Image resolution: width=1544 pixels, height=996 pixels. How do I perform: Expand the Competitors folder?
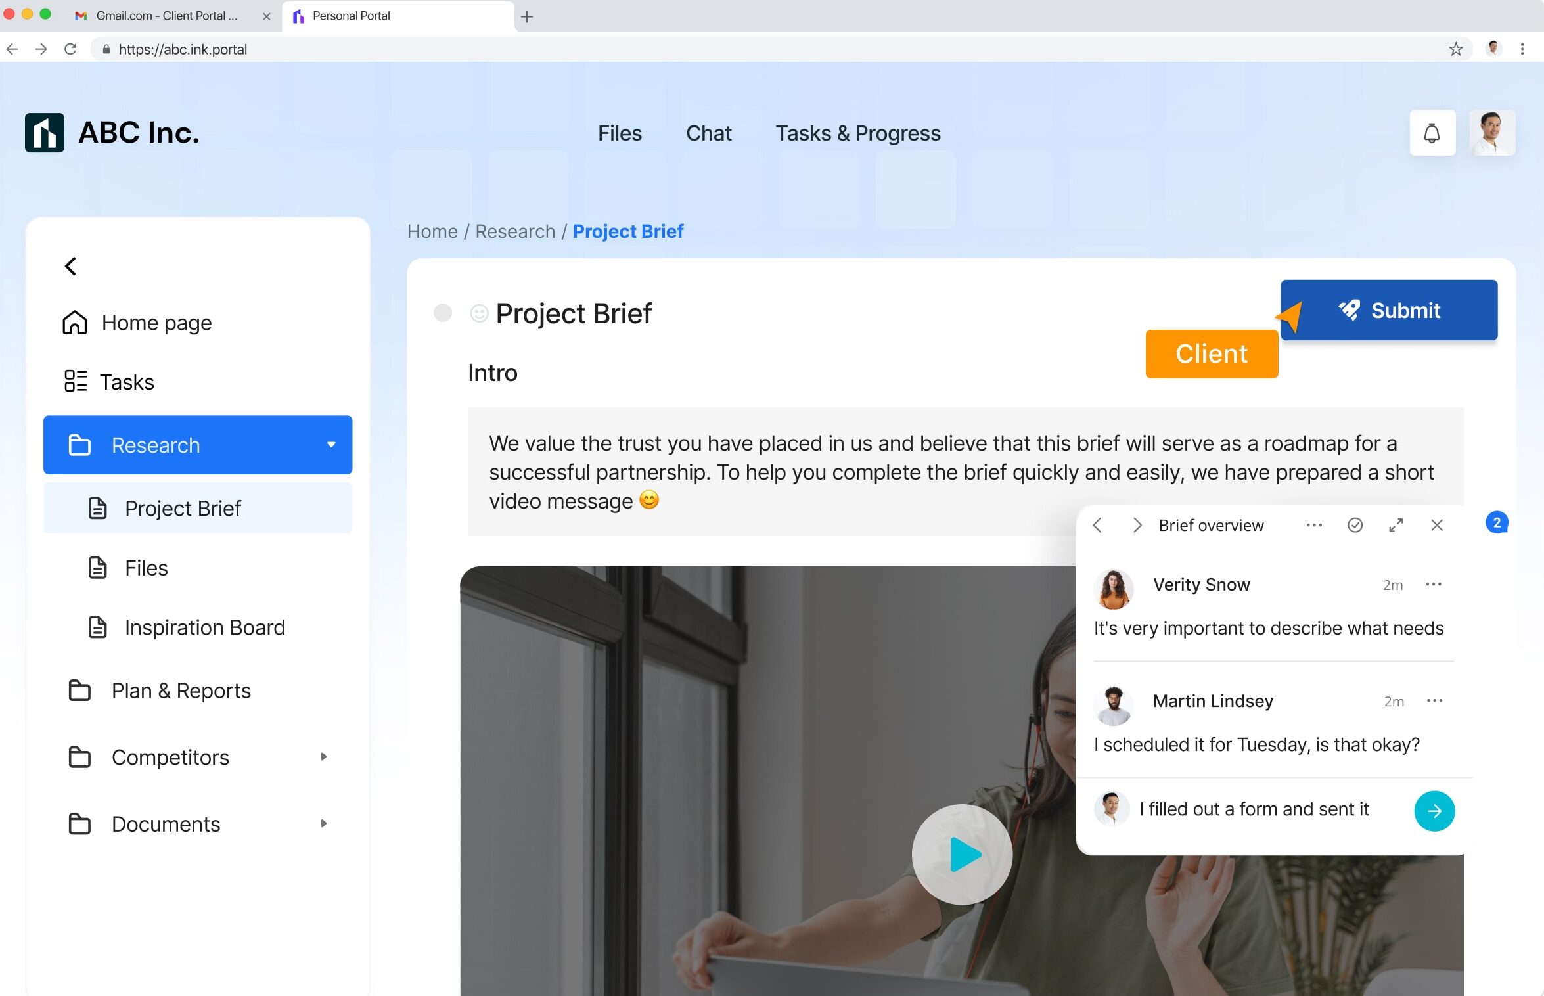[x=323, y=757]
